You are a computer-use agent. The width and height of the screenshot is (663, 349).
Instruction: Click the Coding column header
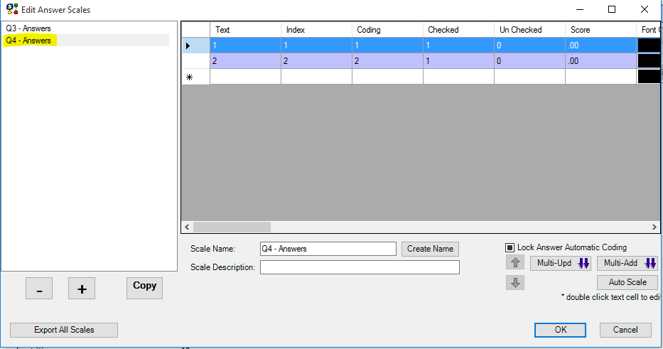tap(387, 30)
